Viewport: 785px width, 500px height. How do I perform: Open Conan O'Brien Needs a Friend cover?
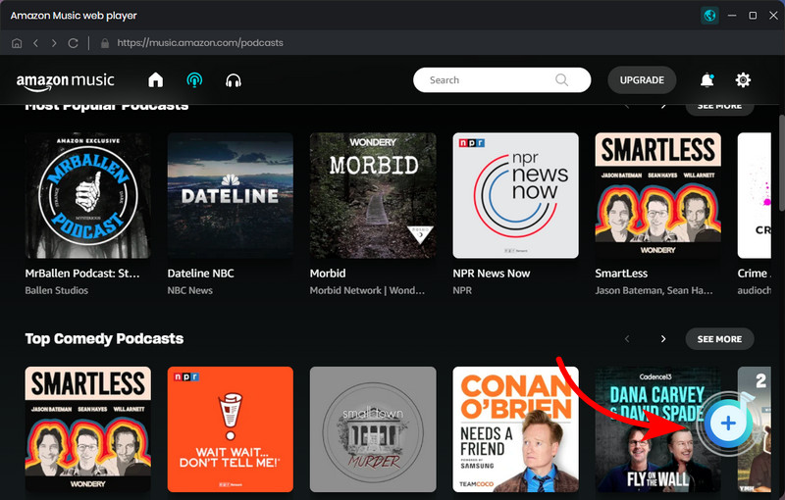(516, 429)
